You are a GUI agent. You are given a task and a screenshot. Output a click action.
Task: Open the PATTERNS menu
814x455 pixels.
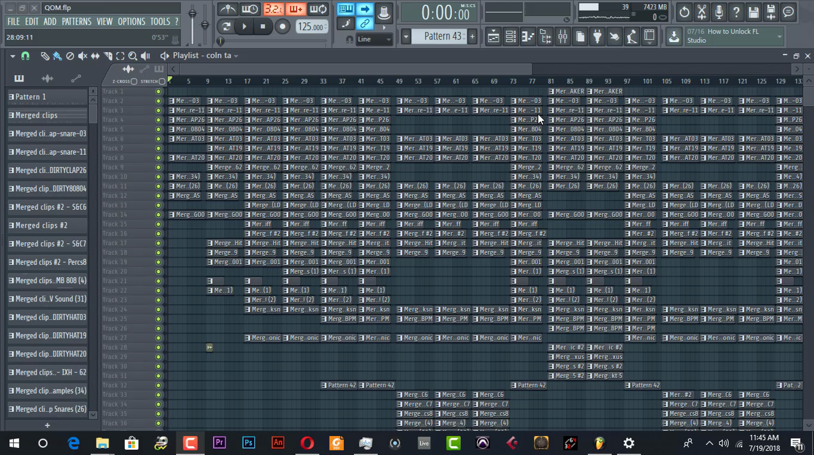pyautogui.click(x=76, y=22)
